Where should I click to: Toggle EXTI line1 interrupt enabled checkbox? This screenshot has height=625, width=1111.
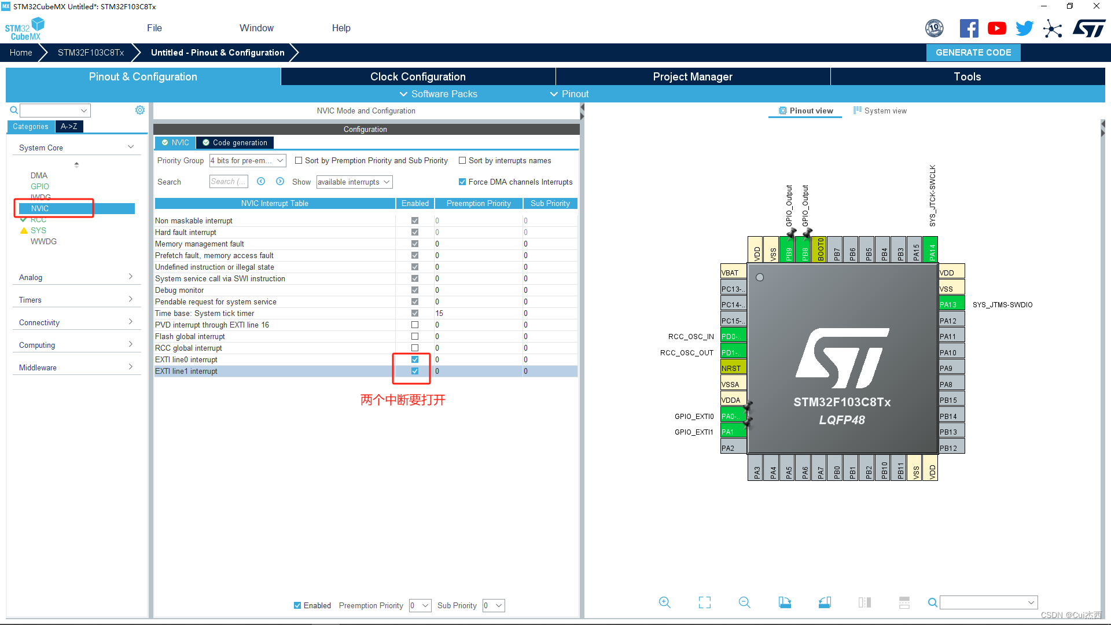[x=414, y=371]
